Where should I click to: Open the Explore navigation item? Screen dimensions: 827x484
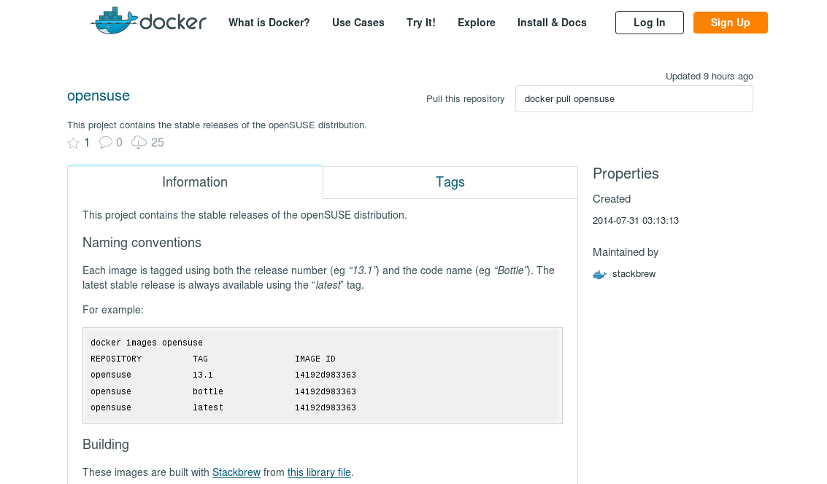click(x=476, y=23)
